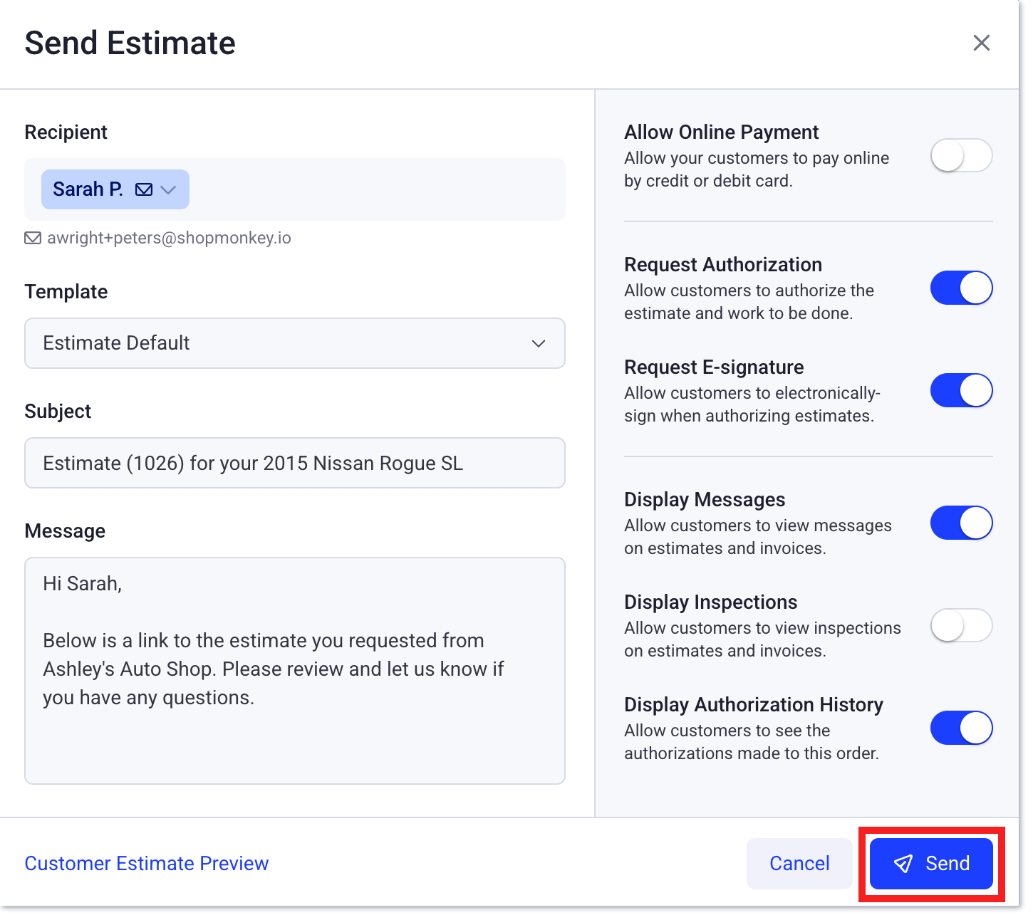This screenshot has width=1033, height=920.
Task: Click the Display Inspections heading
Action: click(711, 602)
